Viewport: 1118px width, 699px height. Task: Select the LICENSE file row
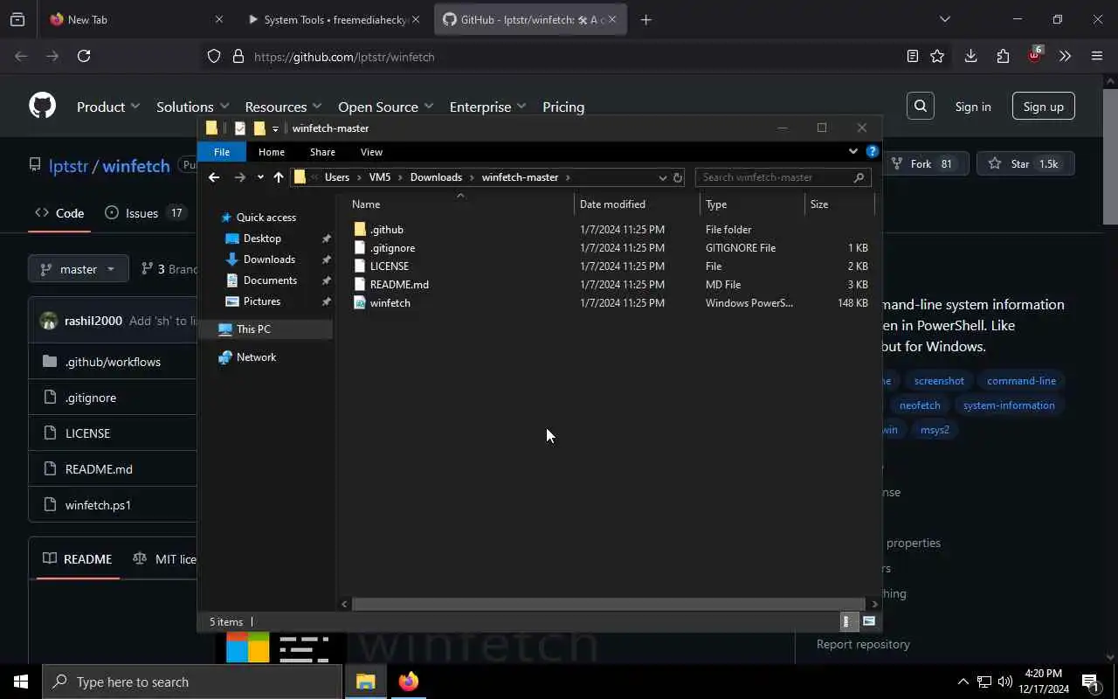click(x=611, y=266)
